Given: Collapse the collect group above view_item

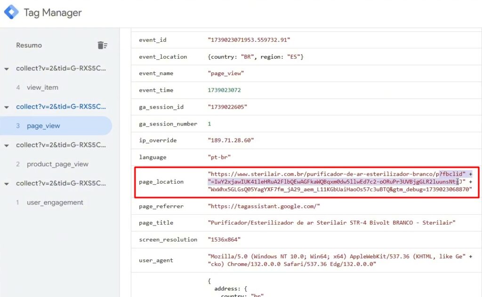Looking at the screenshot, I should (7, 69).
